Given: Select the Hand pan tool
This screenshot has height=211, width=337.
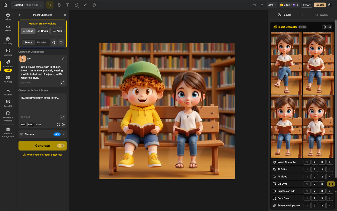Looking at the screenshot, I should point(94,5).
